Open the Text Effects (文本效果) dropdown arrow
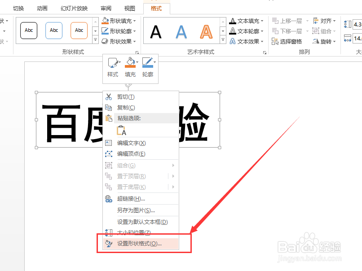 click(x=262, y=42)
